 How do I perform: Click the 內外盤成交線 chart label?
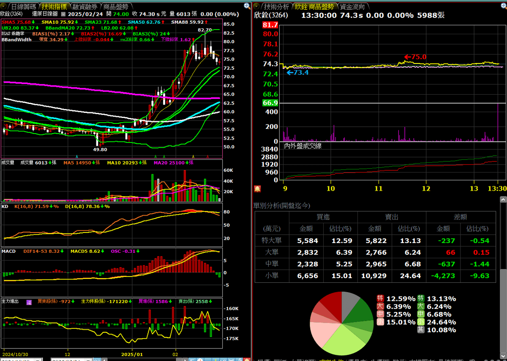click(303, 146)
